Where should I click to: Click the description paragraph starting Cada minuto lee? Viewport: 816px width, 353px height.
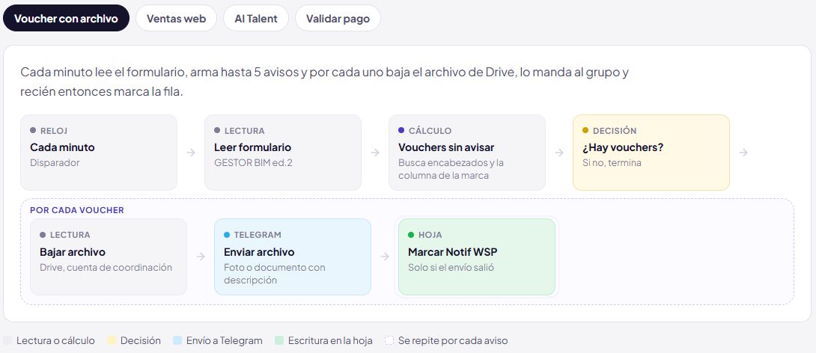pos(324,82)
